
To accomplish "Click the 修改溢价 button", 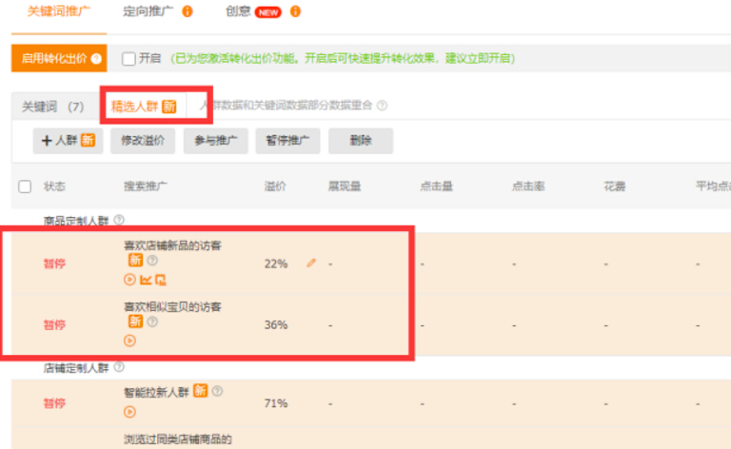I will 142,141.
